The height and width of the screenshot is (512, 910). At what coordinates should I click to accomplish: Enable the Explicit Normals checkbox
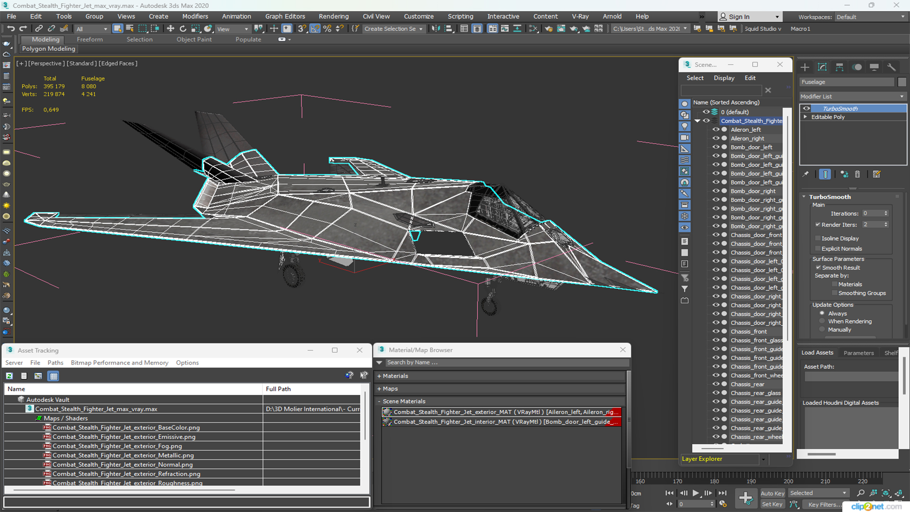coord(818,248)
